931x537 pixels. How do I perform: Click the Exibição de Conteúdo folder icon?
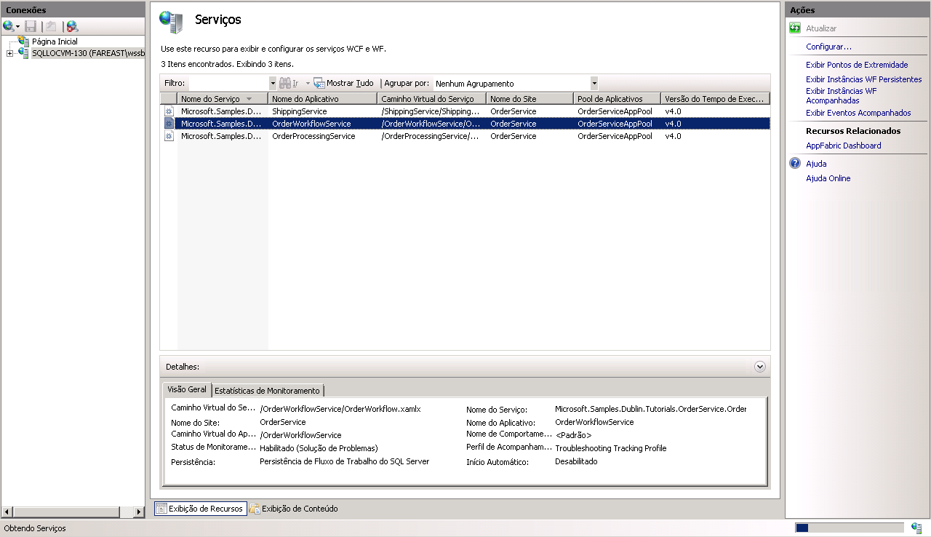tap(255, 509)
